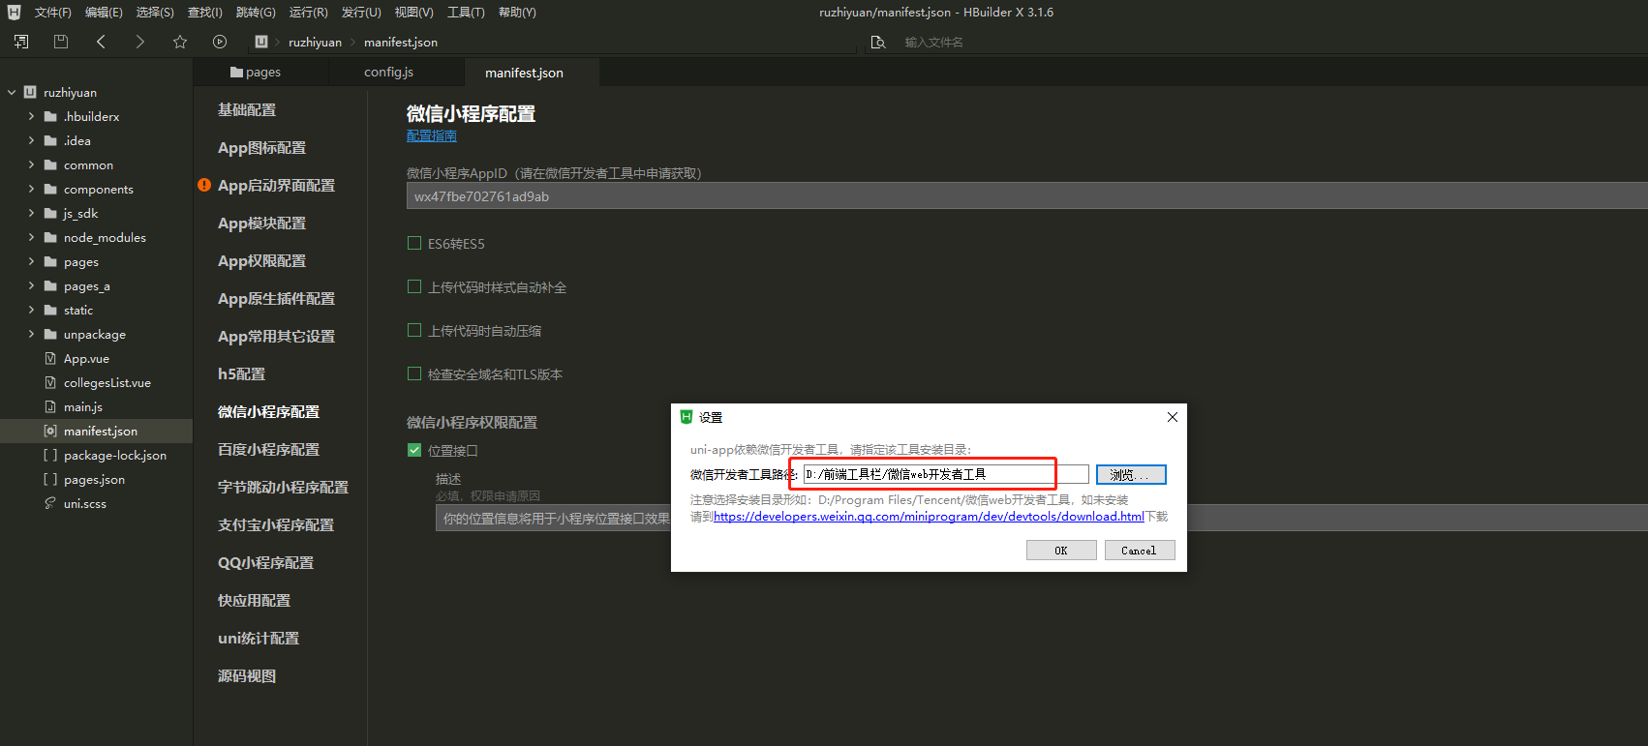This screenshot has width=1648, height=746.
Task: Select App图标配置 section
Action: 261,148
